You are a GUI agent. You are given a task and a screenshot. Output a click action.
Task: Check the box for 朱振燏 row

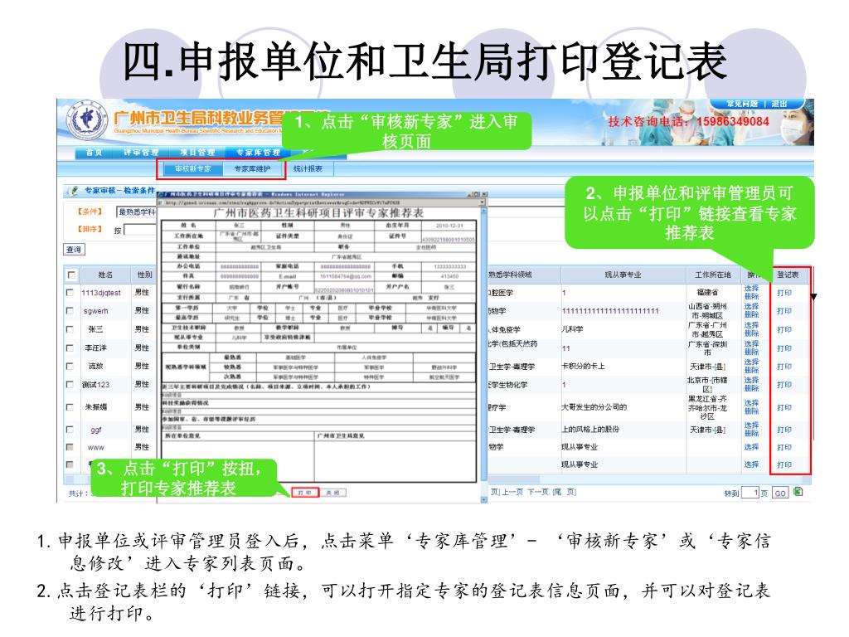tap(70, 406)
